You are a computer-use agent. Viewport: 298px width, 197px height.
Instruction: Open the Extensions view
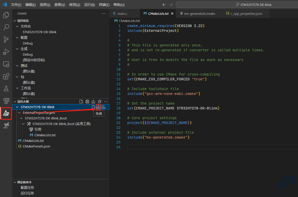(6, 76)
